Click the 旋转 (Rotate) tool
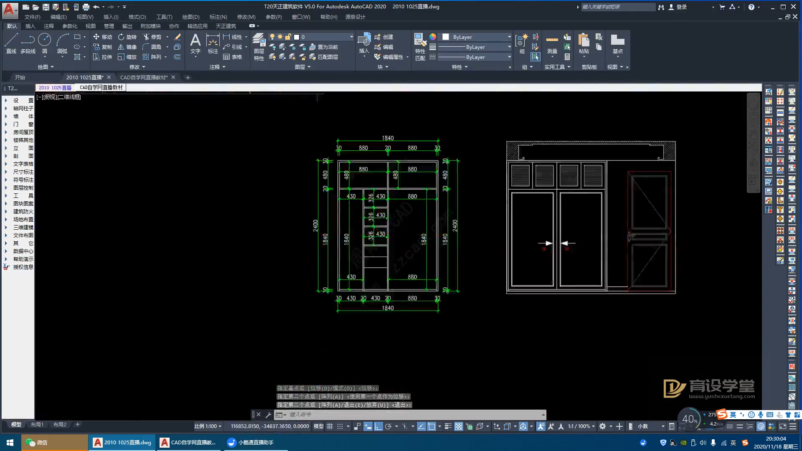This screenshot has width=802, height=451. coord(127,37)
